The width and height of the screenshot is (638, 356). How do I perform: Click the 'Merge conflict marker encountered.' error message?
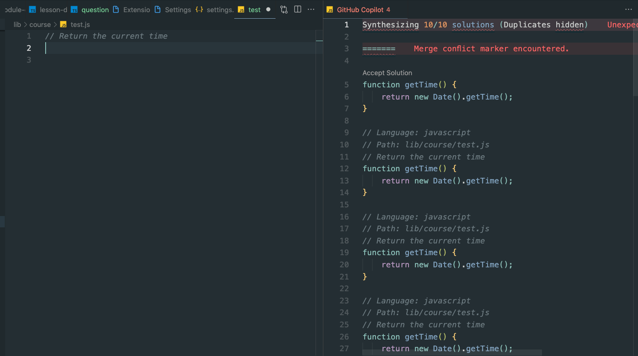point(491,49)
